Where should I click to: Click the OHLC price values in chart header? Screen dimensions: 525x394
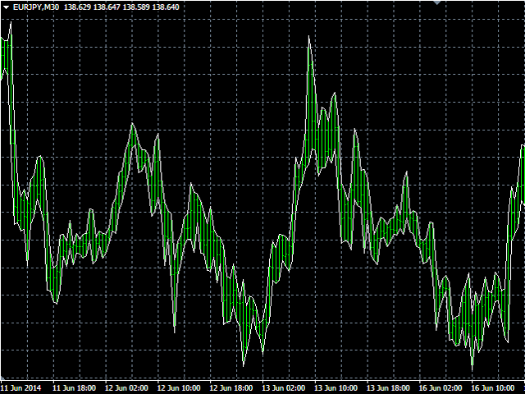coord(121,7)
